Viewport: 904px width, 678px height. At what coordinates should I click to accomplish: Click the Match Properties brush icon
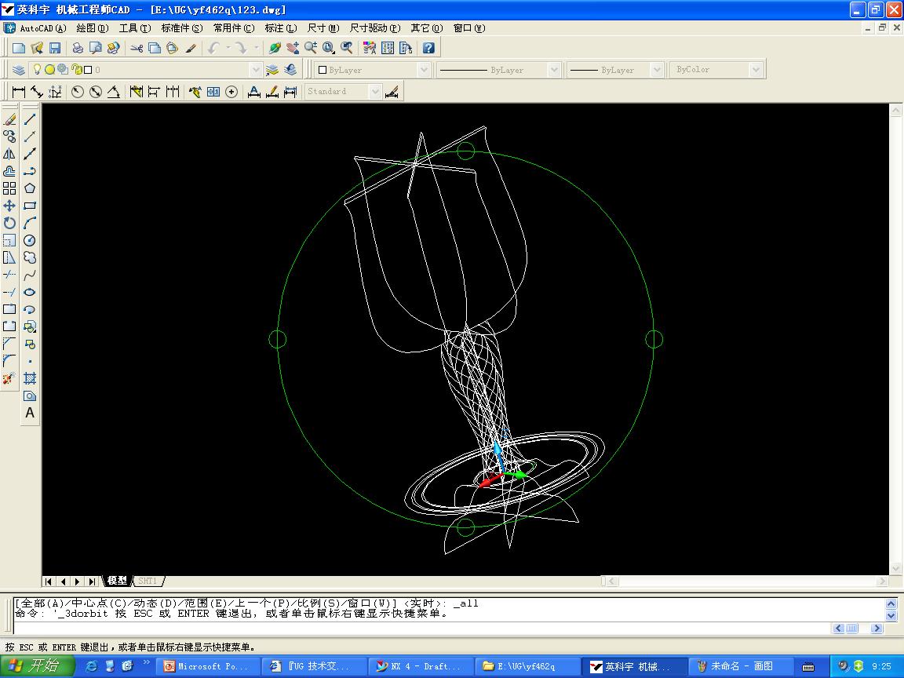191,48
